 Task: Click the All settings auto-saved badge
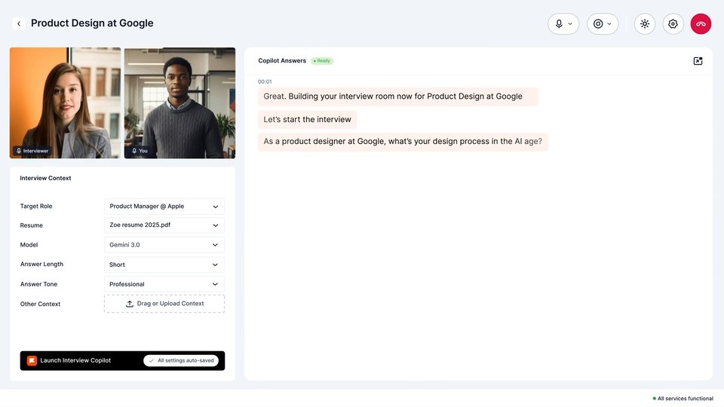[181, 360]
